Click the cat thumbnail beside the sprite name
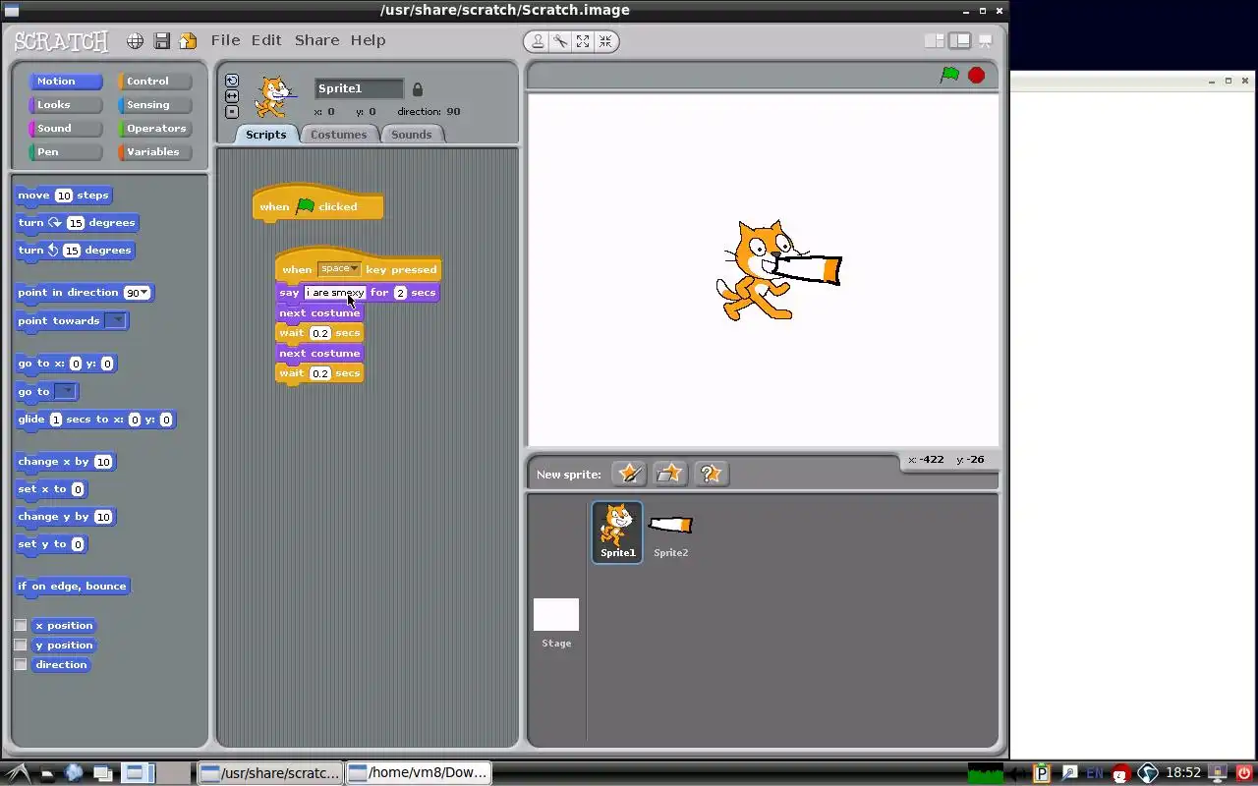The image size is (1258, 786). [274, 96]
